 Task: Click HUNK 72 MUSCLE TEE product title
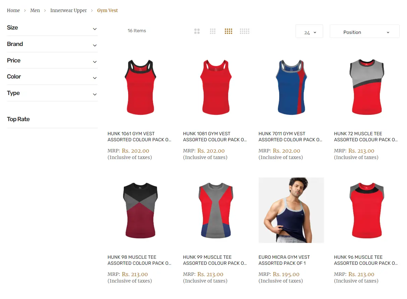(x=366, y=137)
